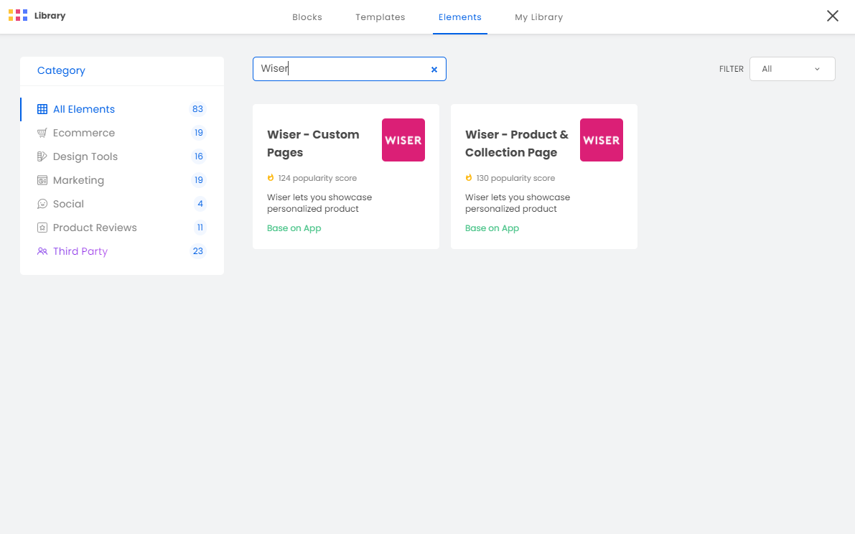Click Base on App under Product & Collection

[x=492, y=228]
